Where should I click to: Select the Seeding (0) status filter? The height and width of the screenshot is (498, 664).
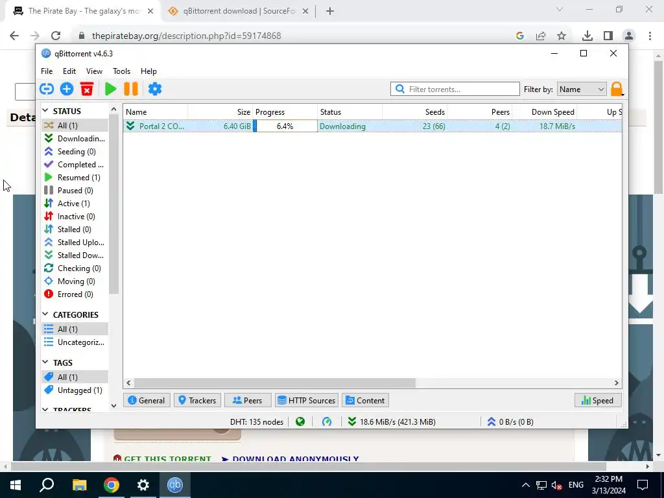pos(75,152)
